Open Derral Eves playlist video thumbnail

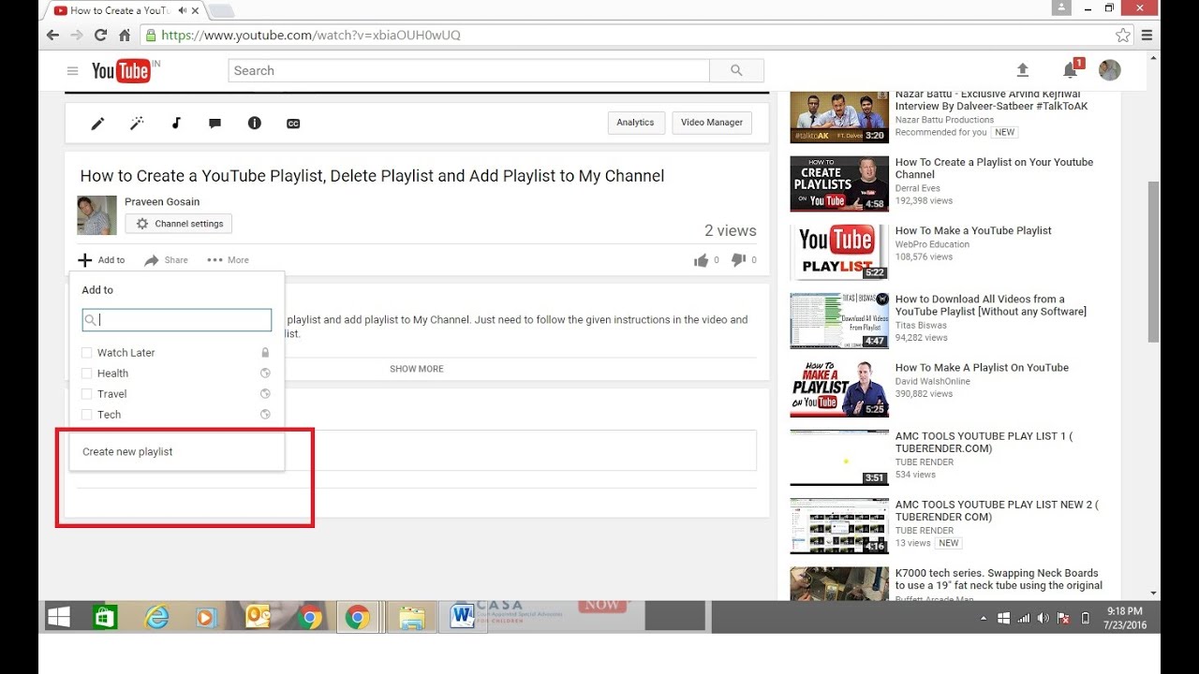tap(838, 184)
